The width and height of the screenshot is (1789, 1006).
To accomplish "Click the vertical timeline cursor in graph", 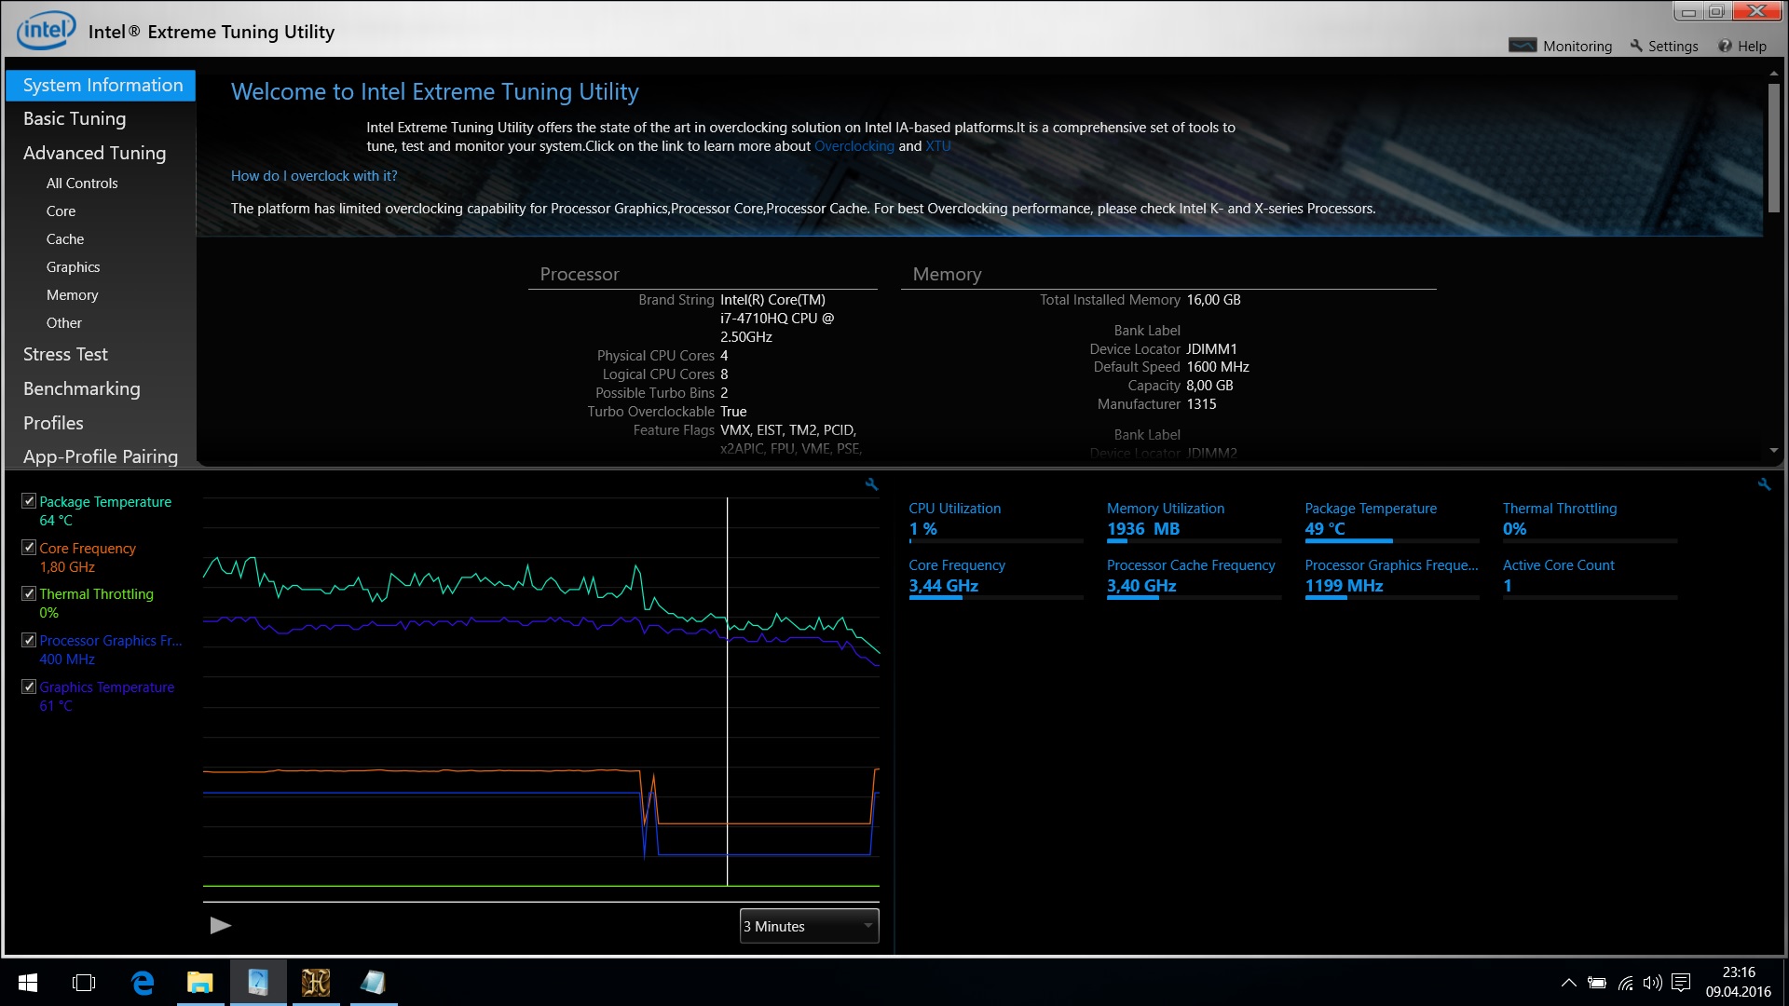I will coord(727,691).
